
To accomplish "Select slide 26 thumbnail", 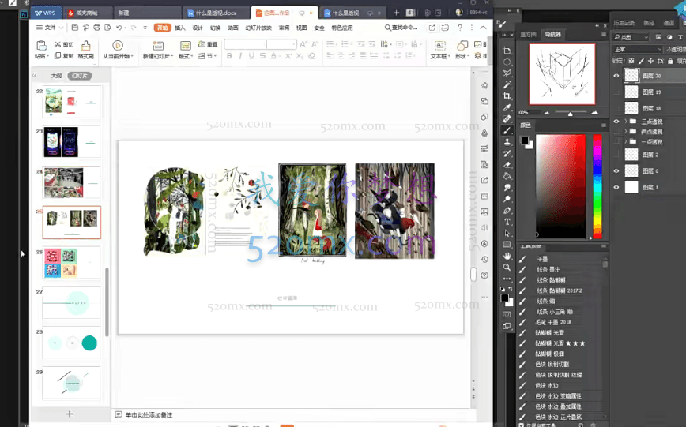I will tap(72, 263).
